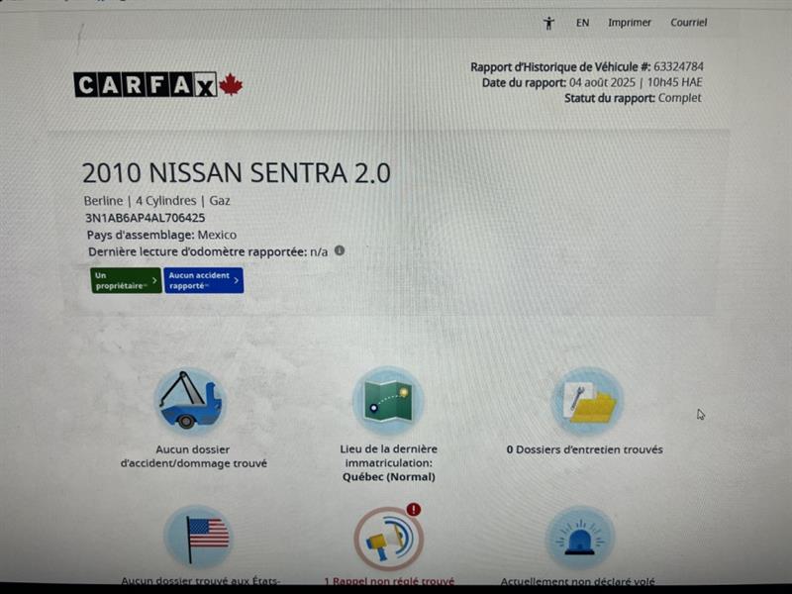Image resolution: width=792 pixels, height=594 pixels.
Task: Click Pays d'assemblage: Mexico text
Action: coord(161,235)
